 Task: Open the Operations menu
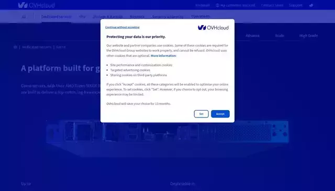200,16
